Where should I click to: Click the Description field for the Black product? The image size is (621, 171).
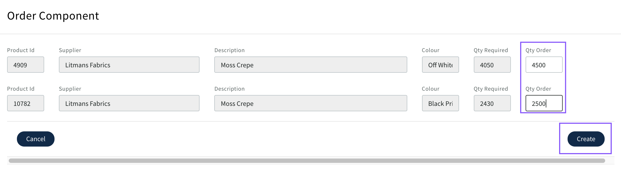click(x=310, y=103)
